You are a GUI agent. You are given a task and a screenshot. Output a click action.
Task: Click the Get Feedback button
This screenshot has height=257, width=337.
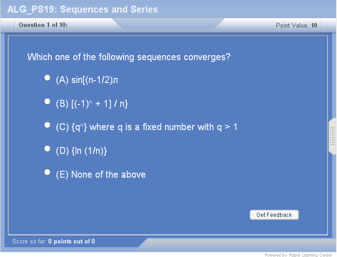click(x=274, y=215)
